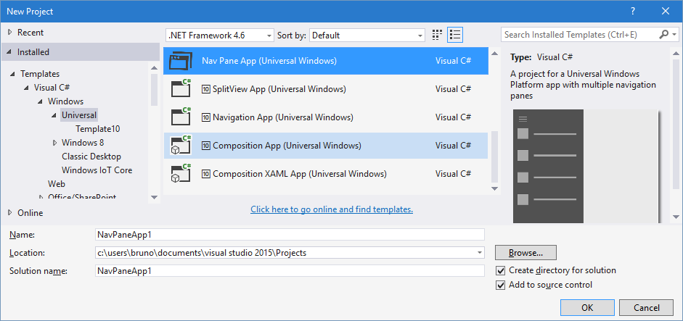Open the .NET Framework version dropdown
683x321 pixels.
pyautogui.click(x=220, y=35)
